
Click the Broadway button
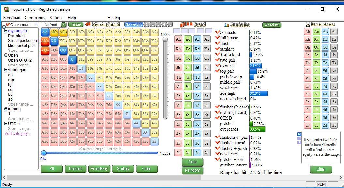coord(99,169)
